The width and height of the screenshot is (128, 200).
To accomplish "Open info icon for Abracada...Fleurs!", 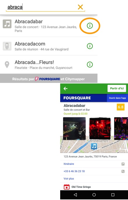I will tap(90, 64).
